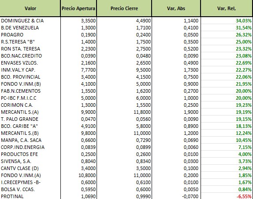Select the Var, Rel, header cell
The image size is (253, 199).
tap(227, 8)
